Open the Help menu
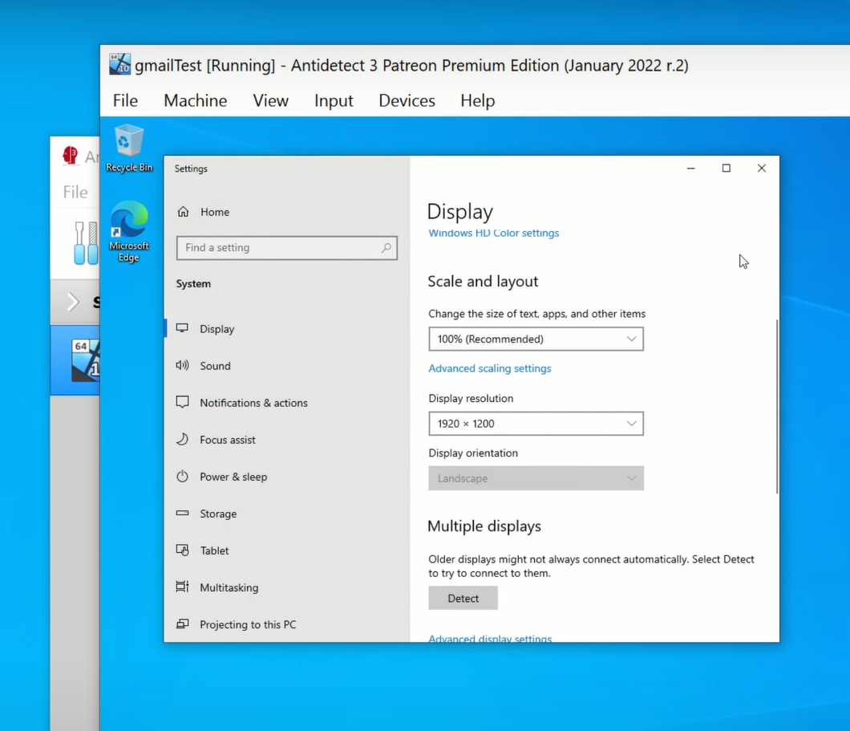 tap(478, 101)
